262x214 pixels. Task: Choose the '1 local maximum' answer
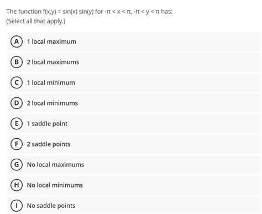click(51, 41)
